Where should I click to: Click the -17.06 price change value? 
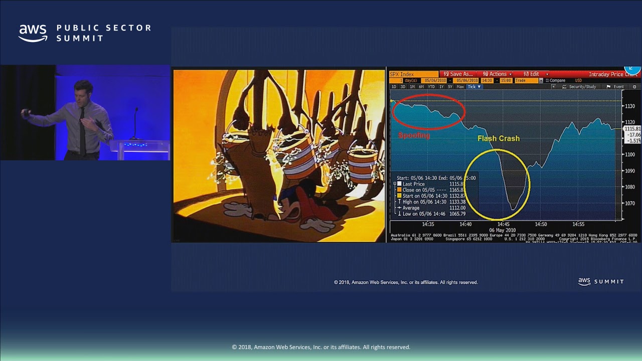633,135
